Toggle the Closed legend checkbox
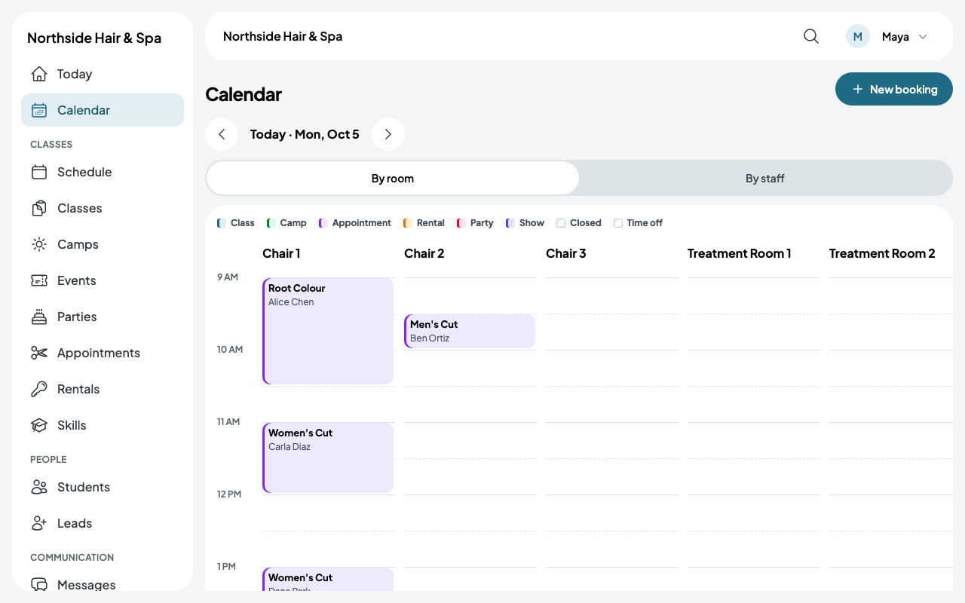The image size is (965, 603). 561,223
